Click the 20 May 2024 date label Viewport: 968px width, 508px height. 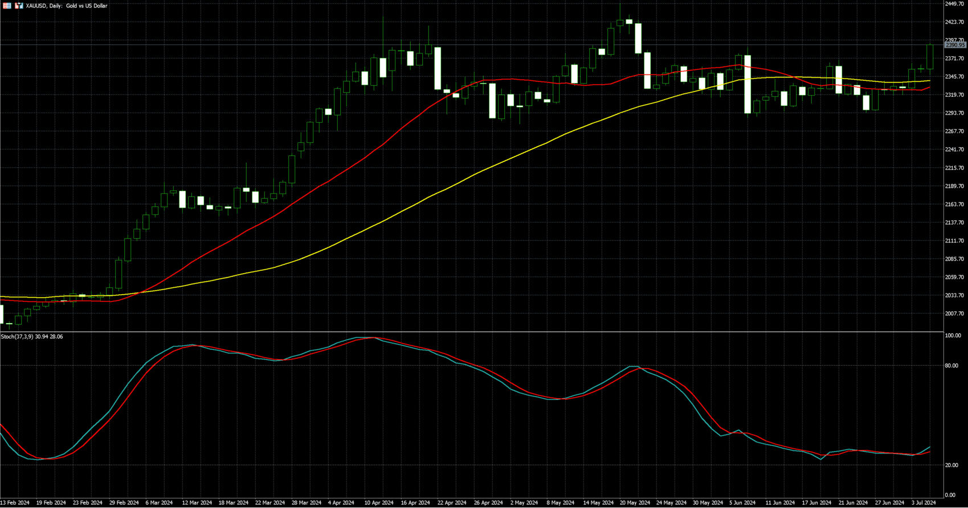635,503
